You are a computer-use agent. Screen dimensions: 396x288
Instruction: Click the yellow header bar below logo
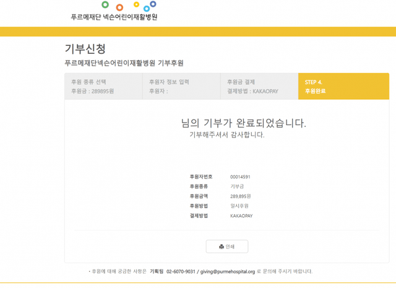198,32
